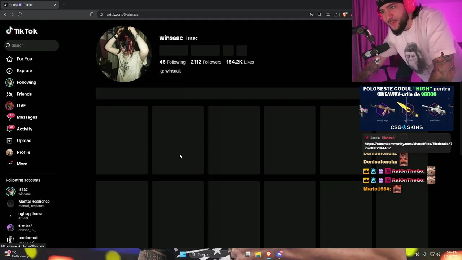Screen dimensions: 462x260
Task: Click the 154.2K Likes count
Action: click(x=240, y=62)
